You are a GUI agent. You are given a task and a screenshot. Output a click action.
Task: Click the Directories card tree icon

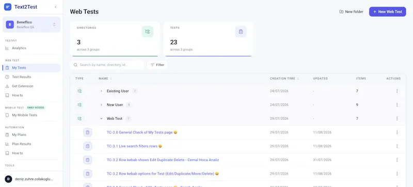pyautogui.click(x=148, y=32)
